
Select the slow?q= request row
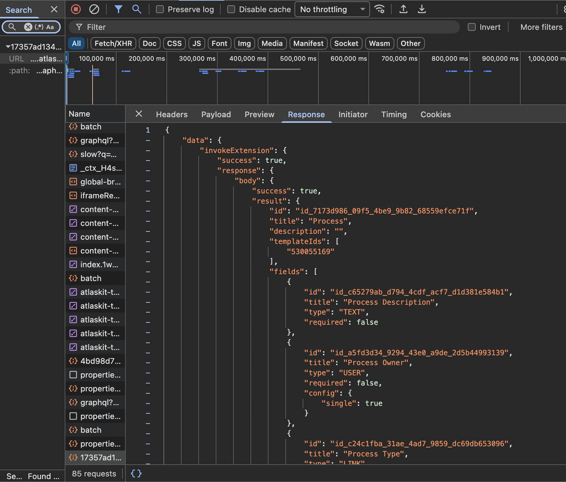[95, 154]
